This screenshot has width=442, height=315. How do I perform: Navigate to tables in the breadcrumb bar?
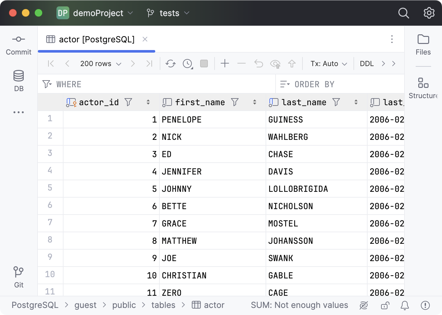[163, 305]
